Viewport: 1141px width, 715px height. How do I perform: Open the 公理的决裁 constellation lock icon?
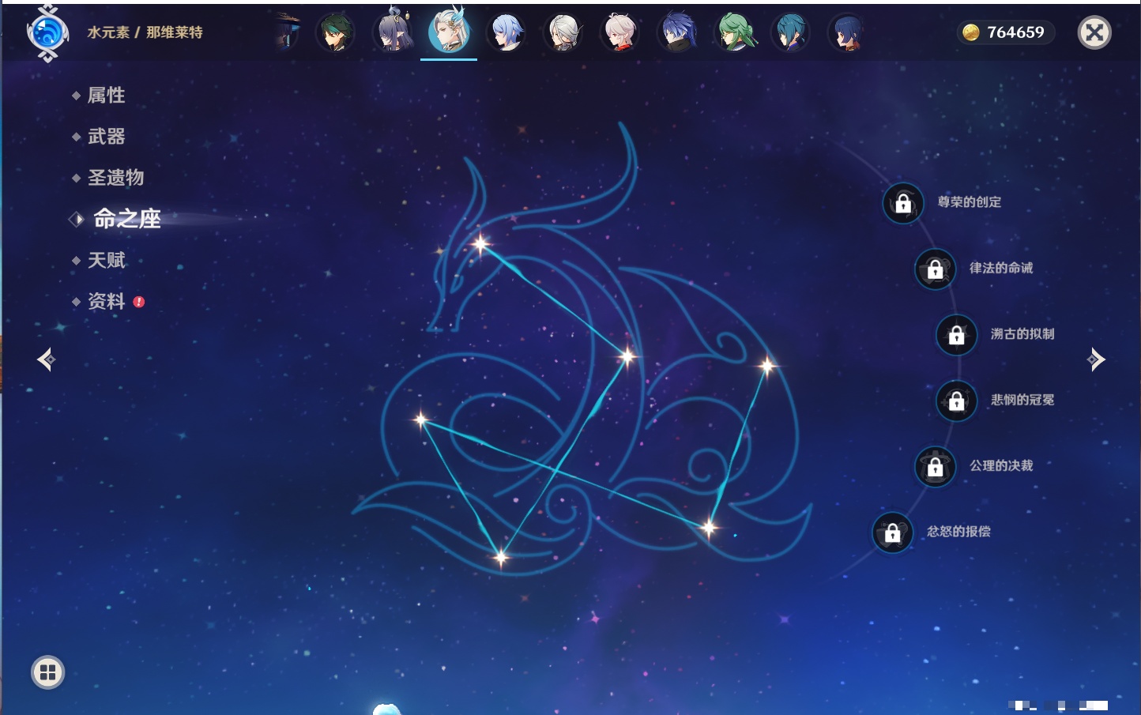(x=935, y=467)
